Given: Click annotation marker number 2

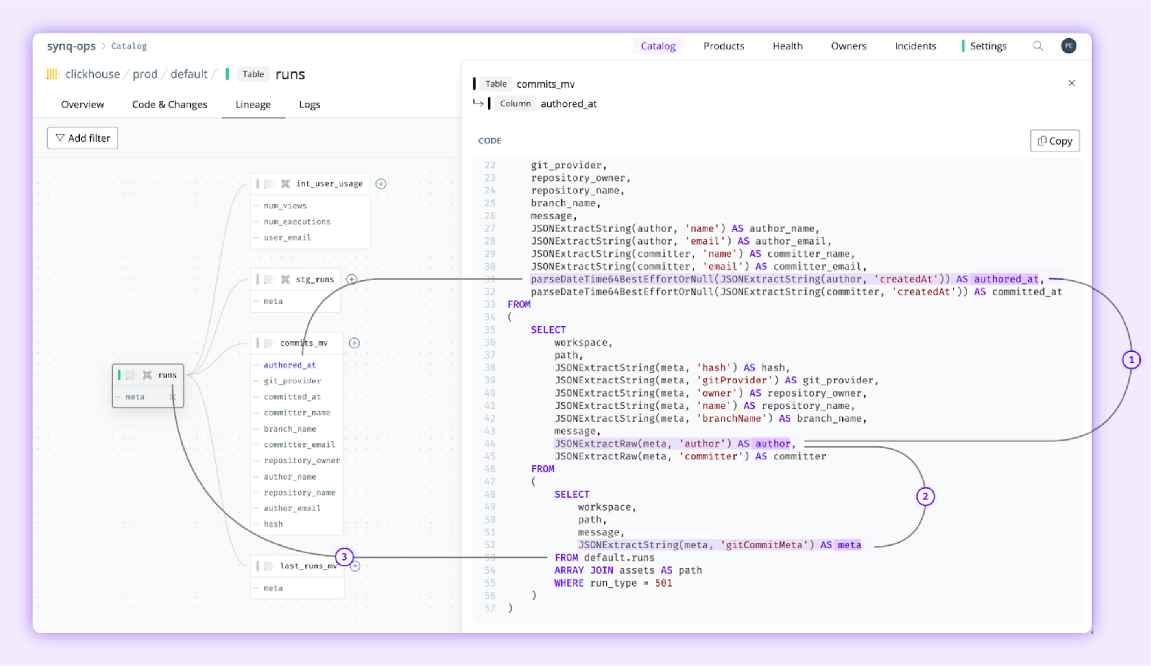Looking at the screenshot, I should point(925,496).
